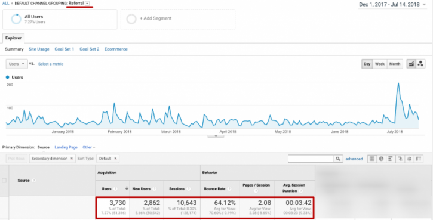Open the Ecommerce tab
Image resolution: width=433 pixels, height=220 pixels.
click(x=116, y=49)
